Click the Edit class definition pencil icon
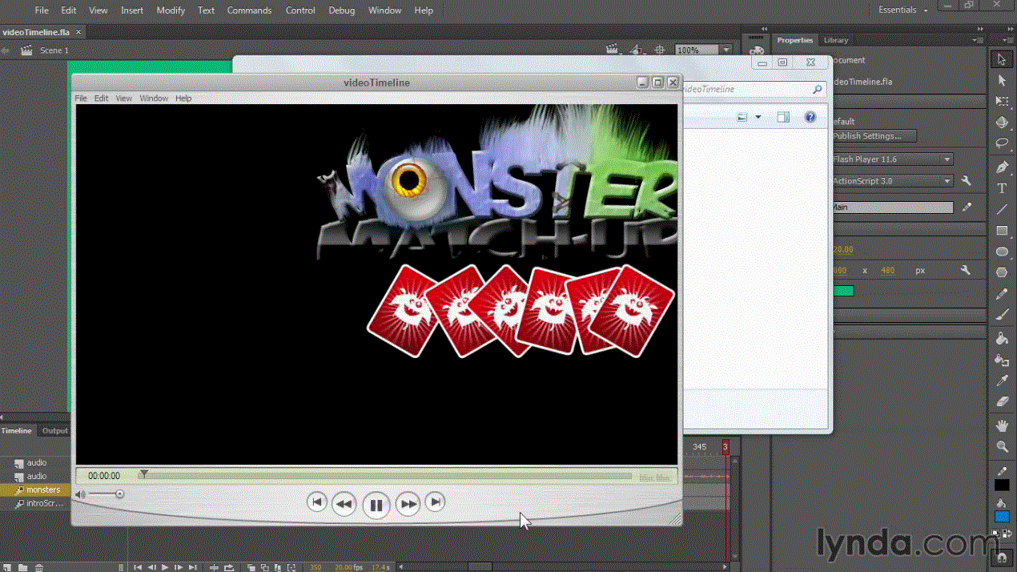Image resolution: width=1017 pixels, height=572 pixels. point(967,207)
